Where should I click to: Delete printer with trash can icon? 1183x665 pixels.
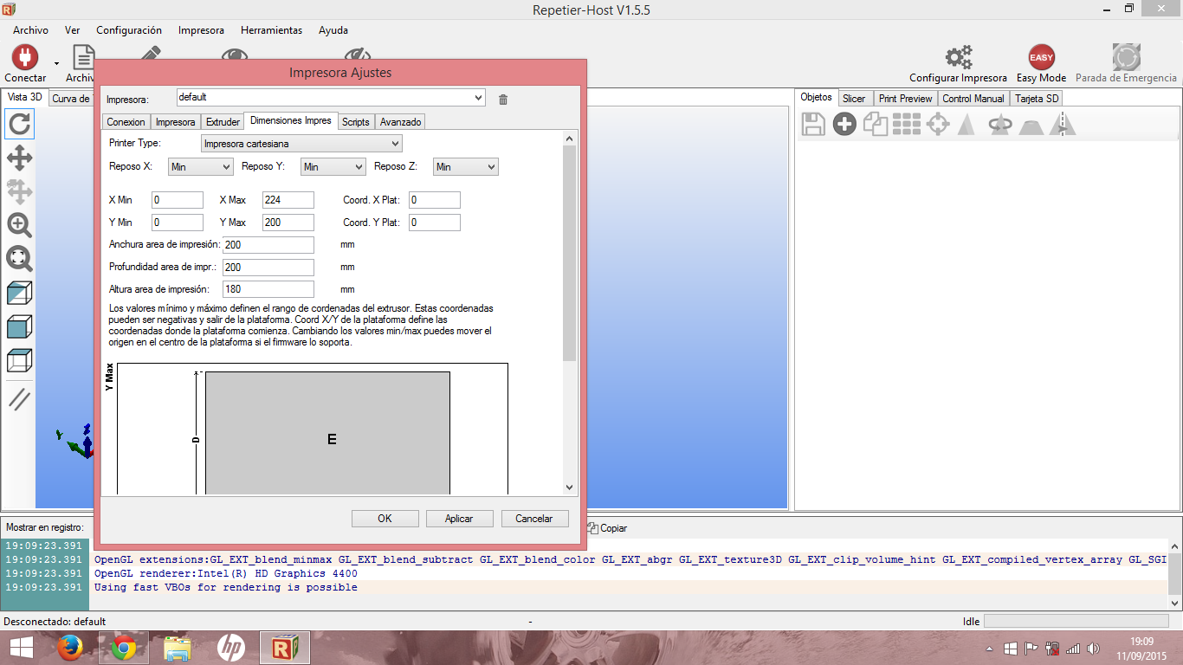(x=503, y=100)
